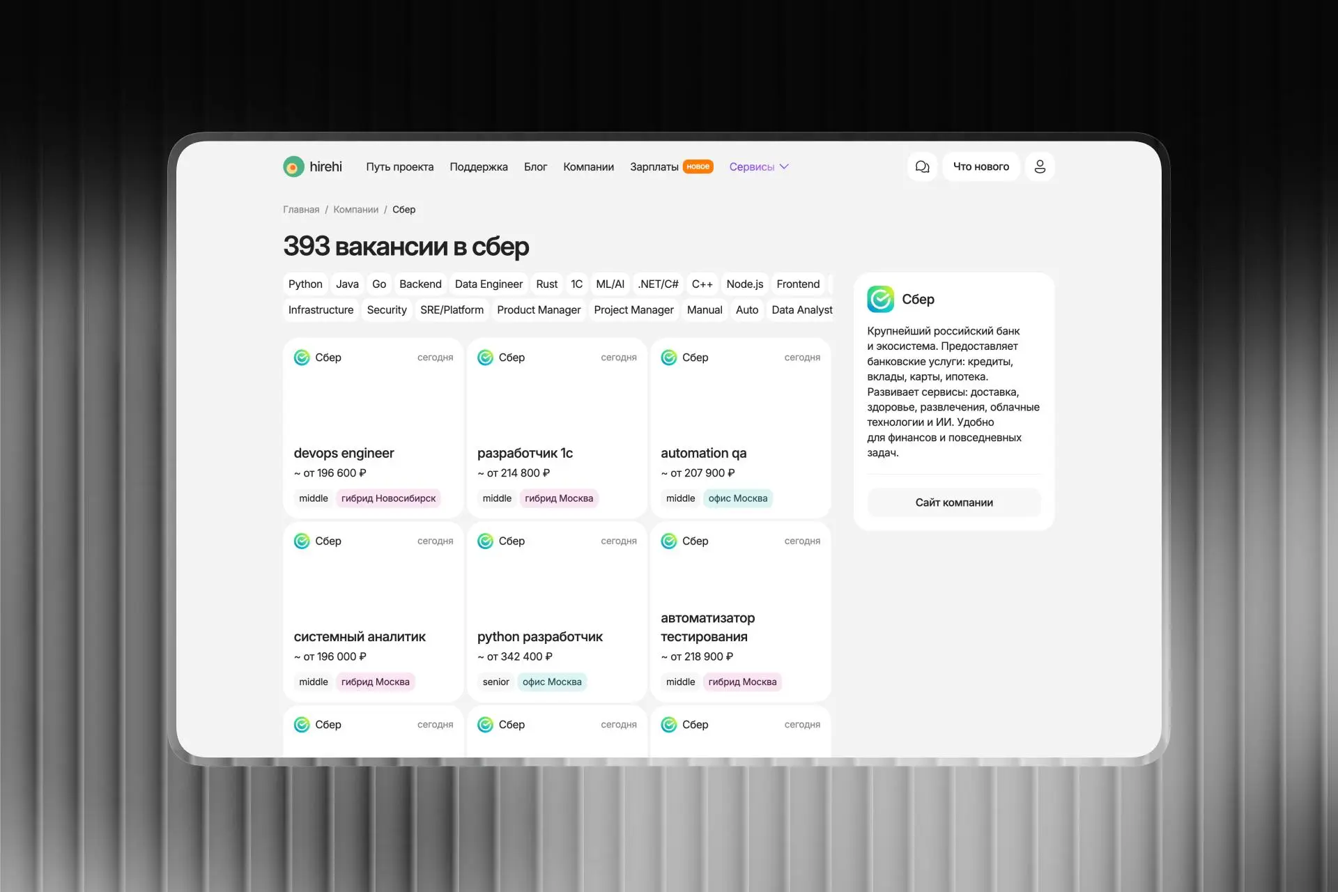The height and width of the screenshot is (892, 1338).
Task: Pick the Infrastructure filter tag
Action: (321, 310)
